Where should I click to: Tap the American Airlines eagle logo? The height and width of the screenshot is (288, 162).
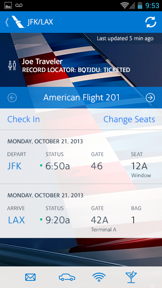click(18, 22)
